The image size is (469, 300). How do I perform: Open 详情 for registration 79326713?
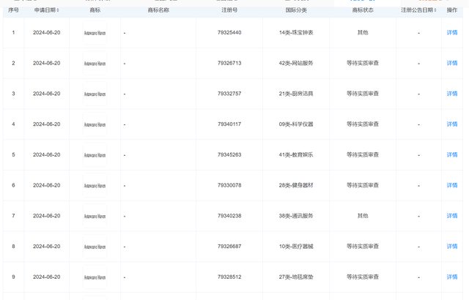pyautogui.click(x=452, y=64)
